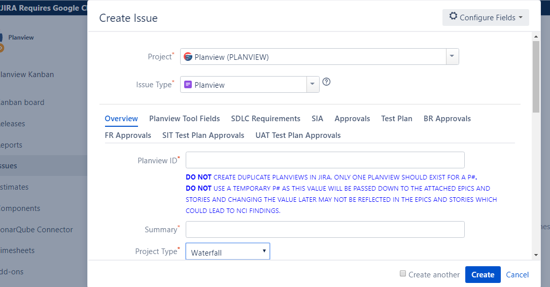Click scrollbar down arrow in dialog

[x=536, y=255]
